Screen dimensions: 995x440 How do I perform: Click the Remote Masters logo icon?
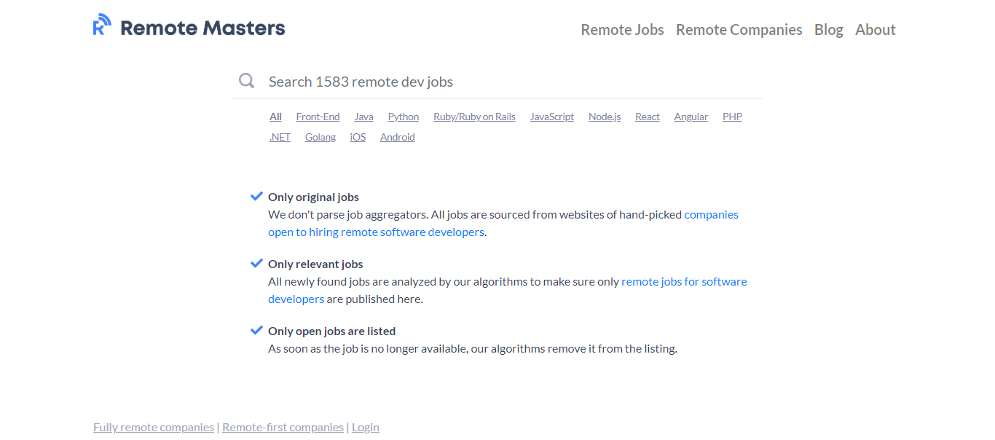[x=102, y=25]
